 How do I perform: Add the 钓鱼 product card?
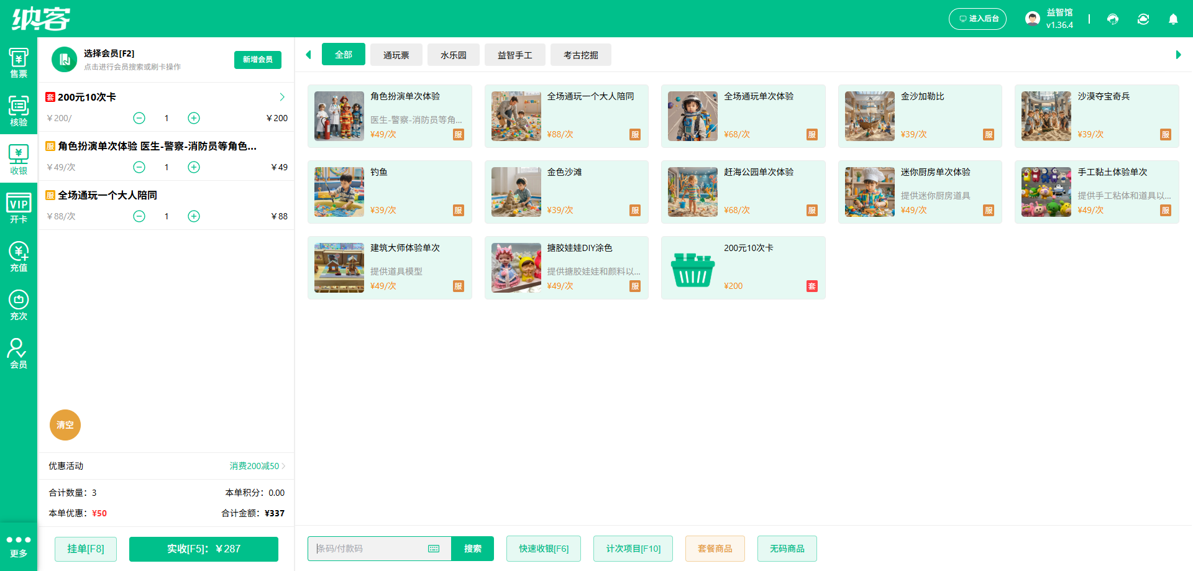pyautogui.click(x=390, y=192)
